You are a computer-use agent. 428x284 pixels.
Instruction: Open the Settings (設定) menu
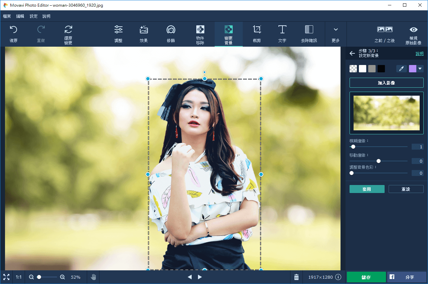point(33,16)
